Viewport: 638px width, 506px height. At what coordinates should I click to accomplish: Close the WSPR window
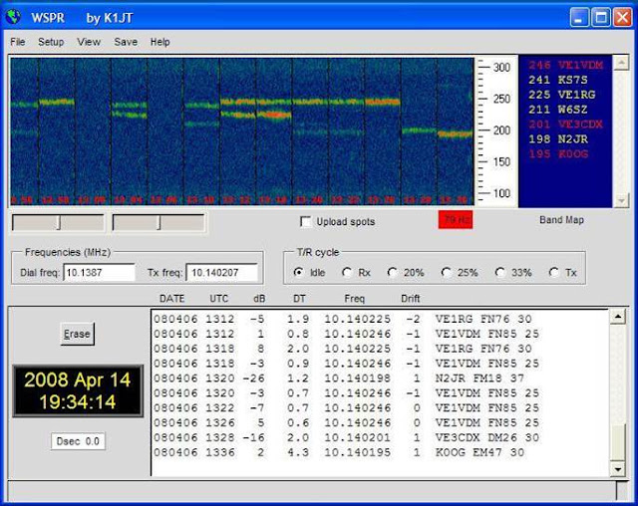[x=622, y=18]
